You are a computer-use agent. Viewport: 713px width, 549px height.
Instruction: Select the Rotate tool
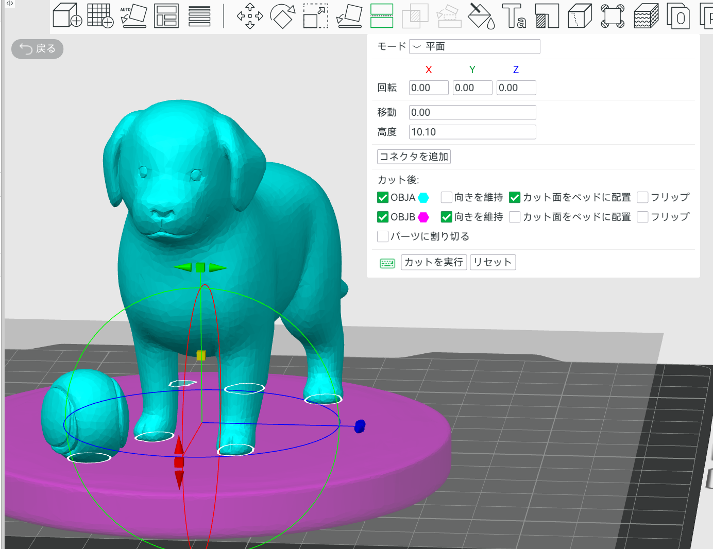click(283, 16)
